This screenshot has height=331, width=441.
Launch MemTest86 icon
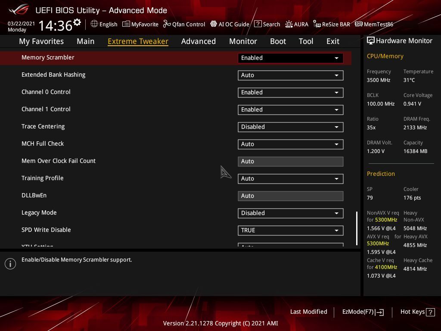coord(359,24)
